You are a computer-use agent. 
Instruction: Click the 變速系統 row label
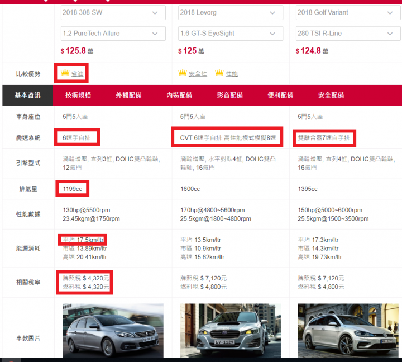click(28, 138)
